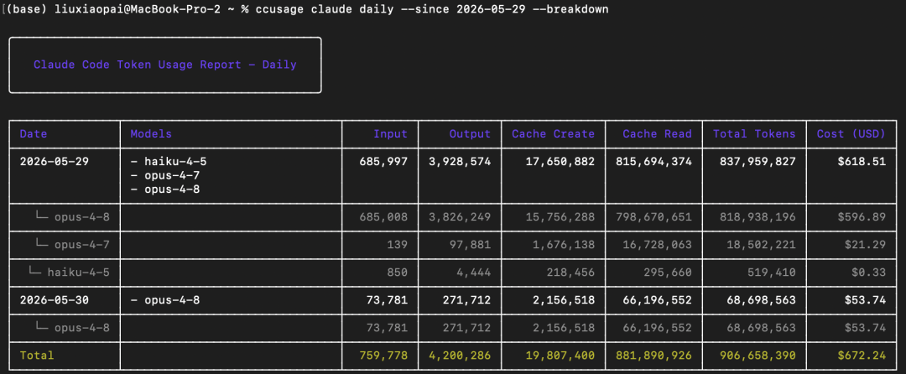906x374 pixels.
Task: Click the cache create value '15,756,288'
Action: tap(560, 217)
